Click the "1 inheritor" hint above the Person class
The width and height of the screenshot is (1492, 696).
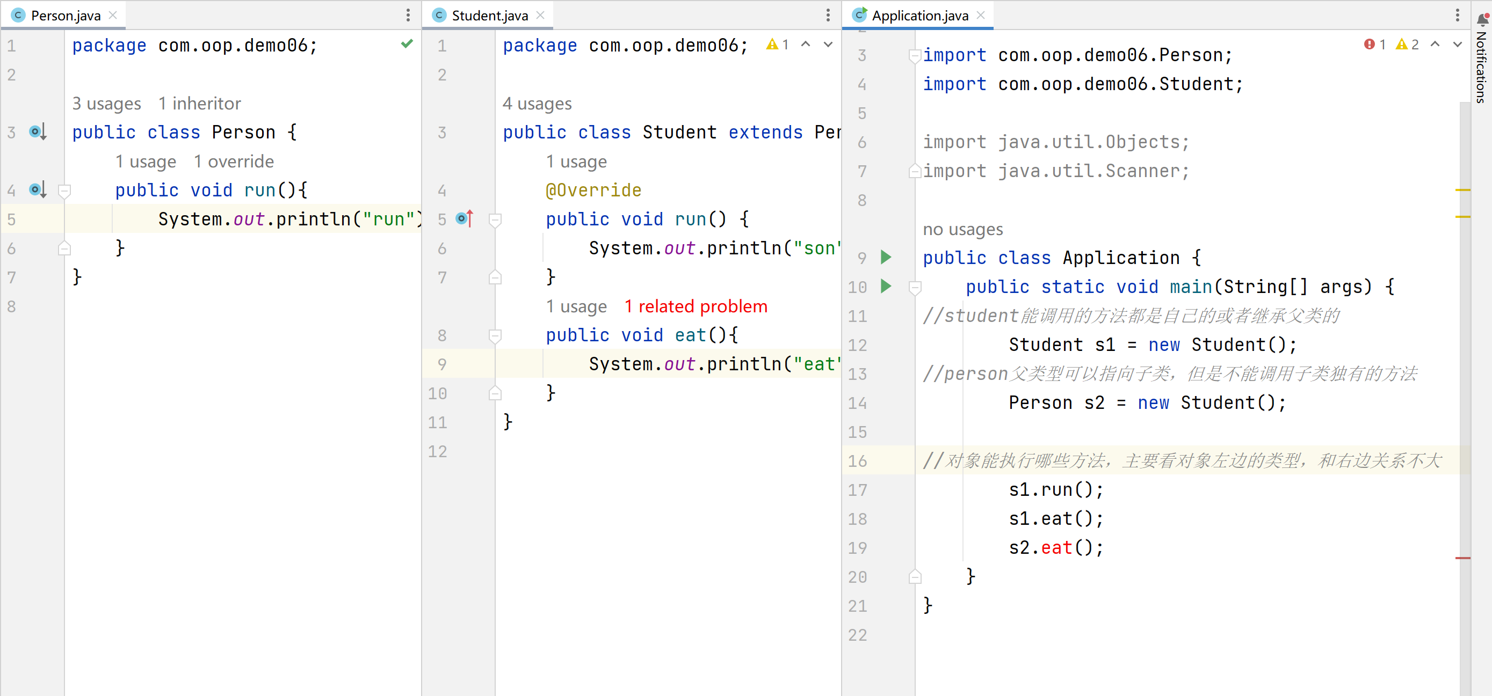point(199,104)
